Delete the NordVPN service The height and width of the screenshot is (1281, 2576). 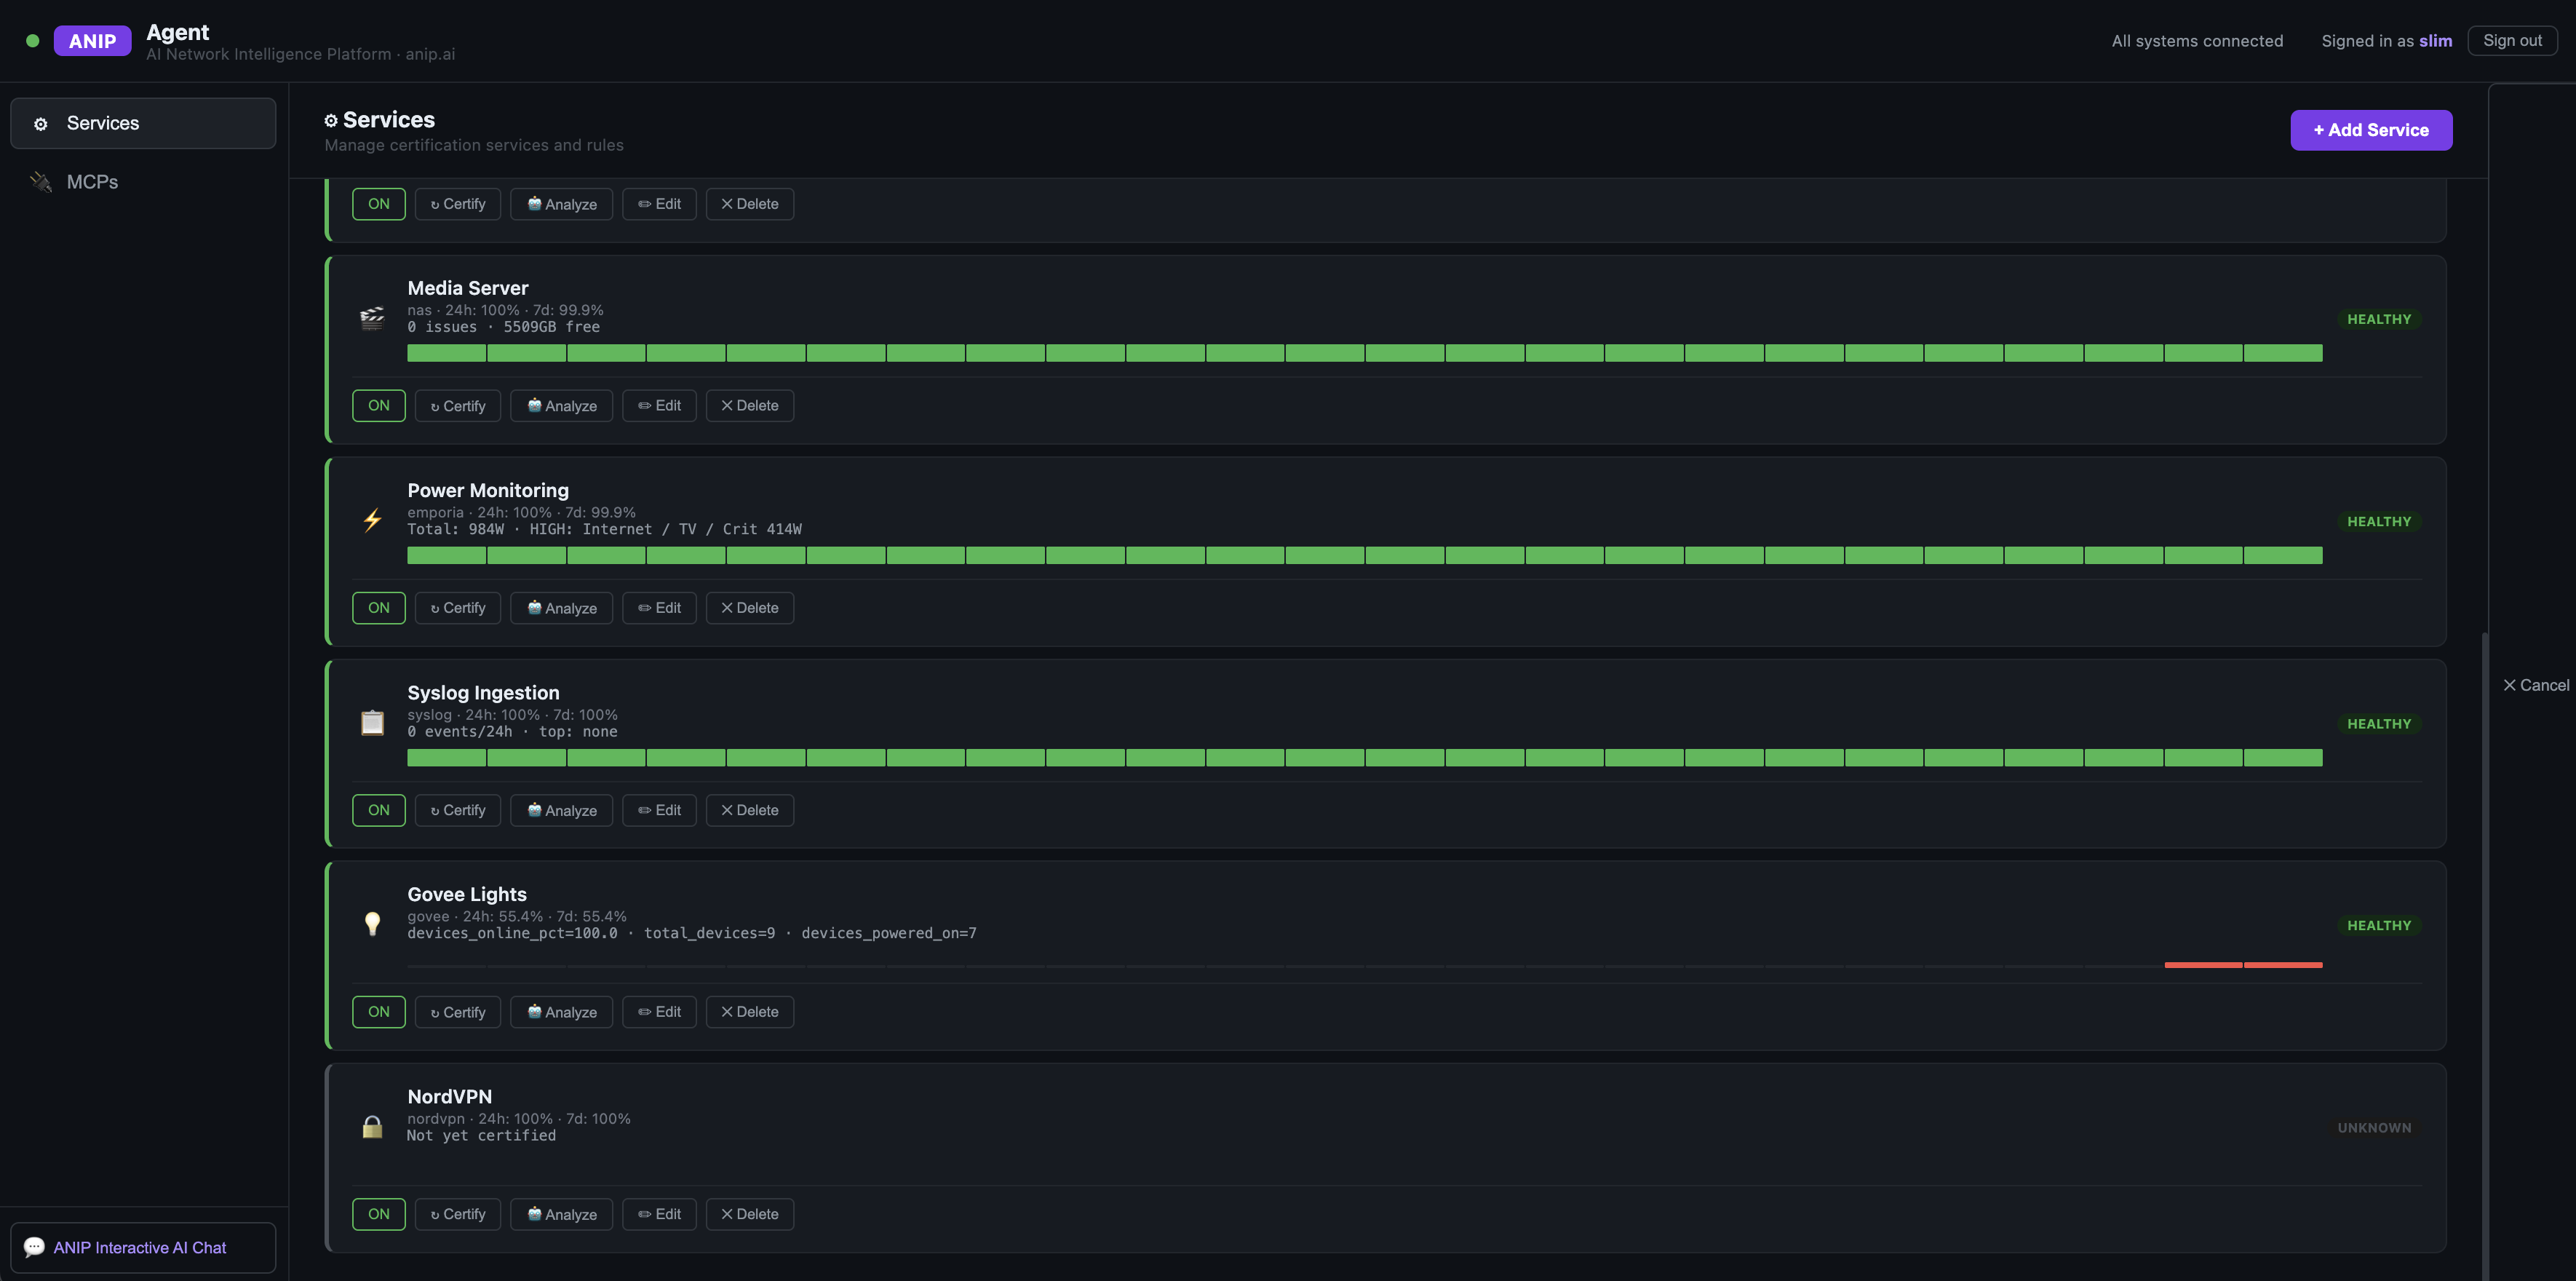[750, 1214]
